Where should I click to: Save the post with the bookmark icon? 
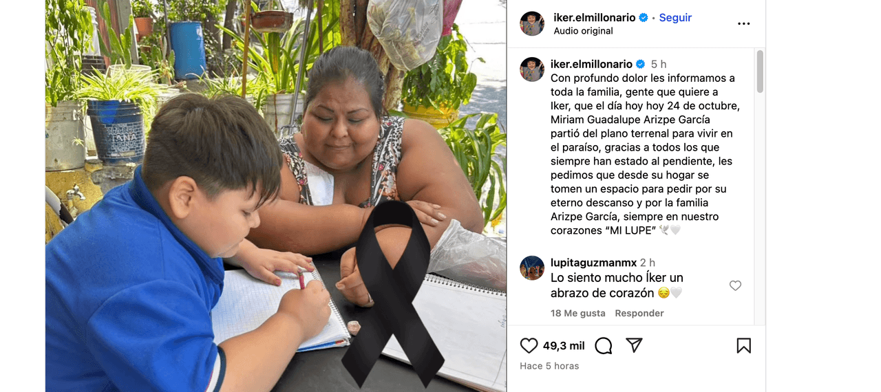click(x=744, y=345)
